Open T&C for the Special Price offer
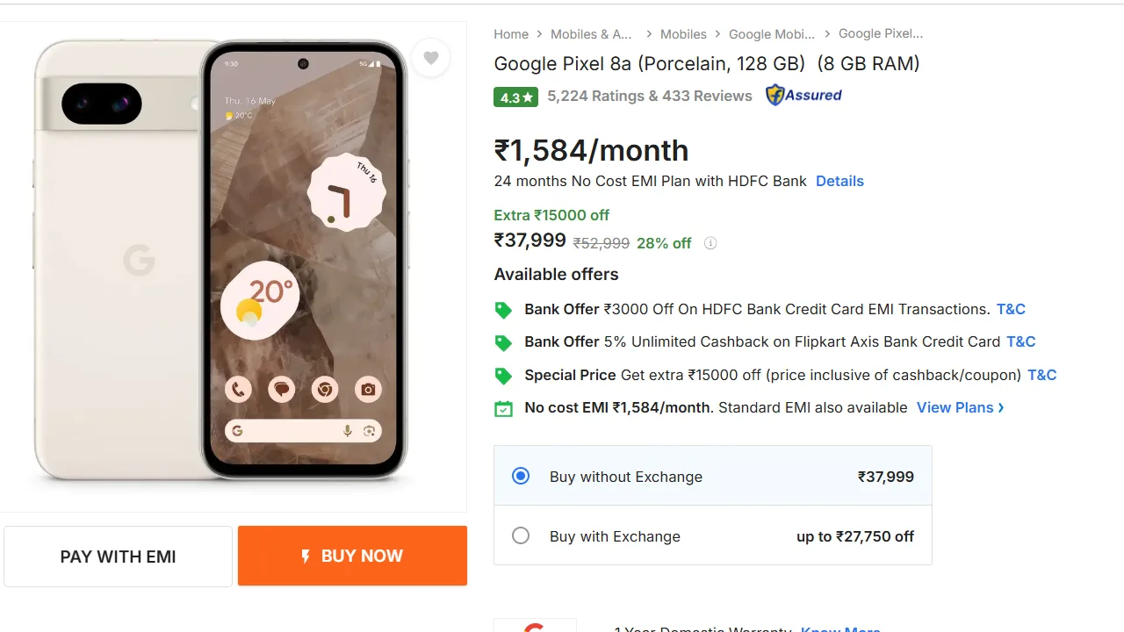The height and width of the screenshot is (632, 1124). coord(1041,375)
